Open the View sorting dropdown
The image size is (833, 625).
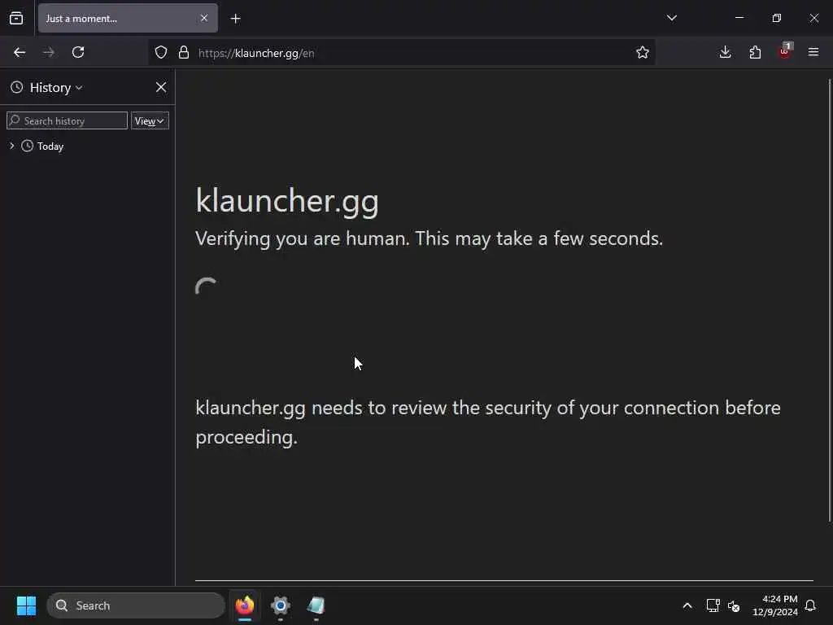click(x=150, y=120)
